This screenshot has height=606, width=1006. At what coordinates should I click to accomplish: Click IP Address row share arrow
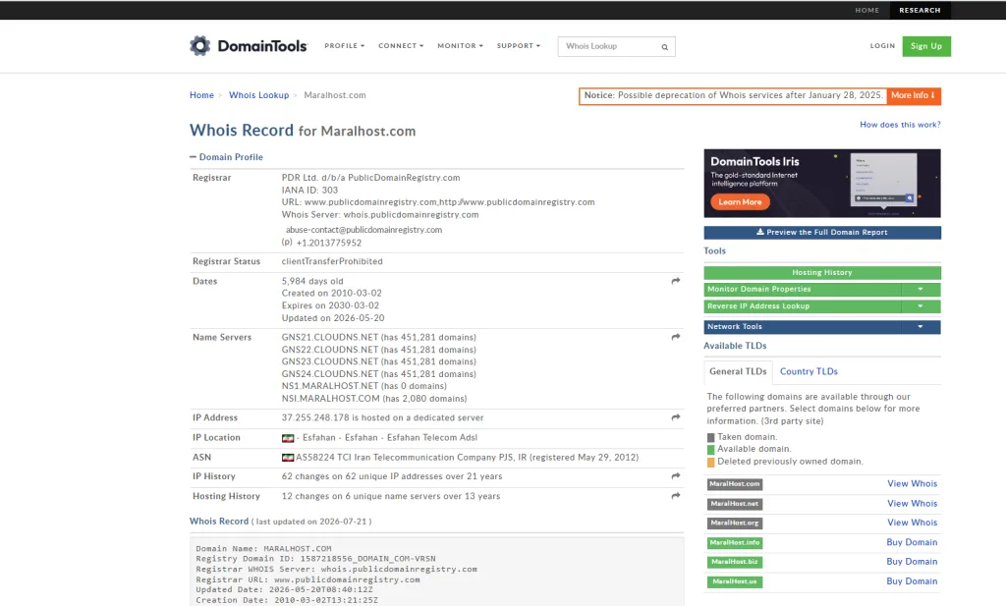(x=676, y=417)
